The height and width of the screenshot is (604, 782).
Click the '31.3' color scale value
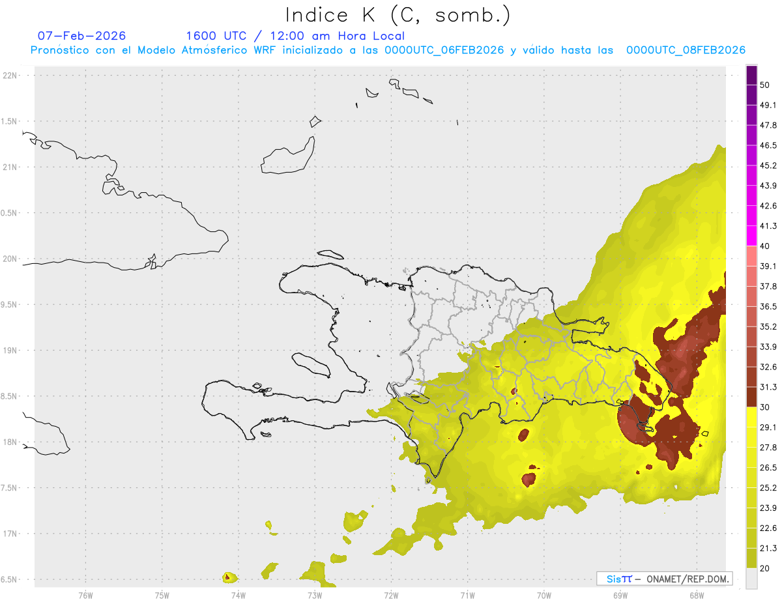(x=768, y=386)
